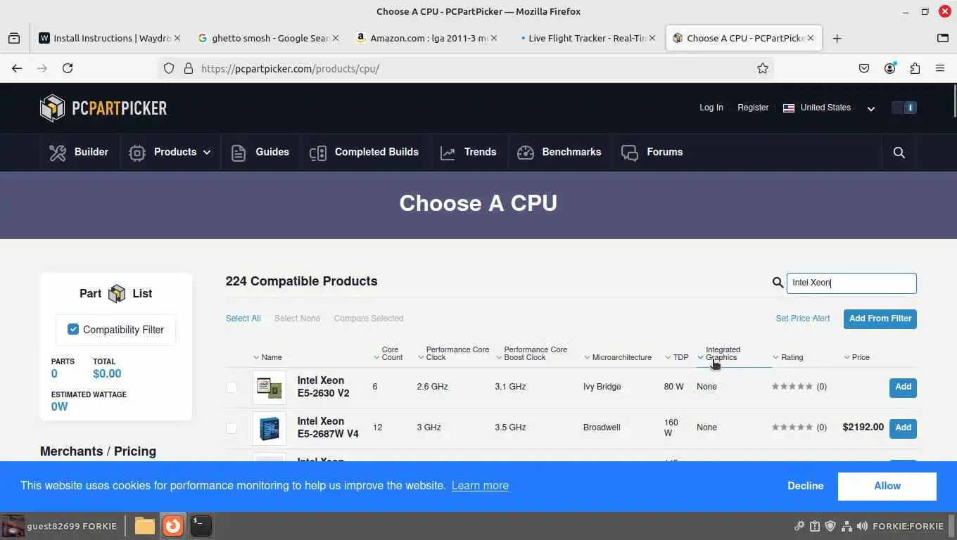Check the Intel Xeon E5-2630 V2 row
Screen dimensions: 957x540
tap(232, 387)
